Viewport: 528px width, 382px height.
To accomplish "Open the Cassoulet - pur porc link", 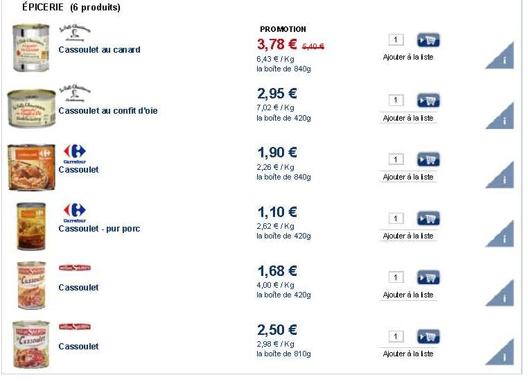I will (x=99, y=229).
